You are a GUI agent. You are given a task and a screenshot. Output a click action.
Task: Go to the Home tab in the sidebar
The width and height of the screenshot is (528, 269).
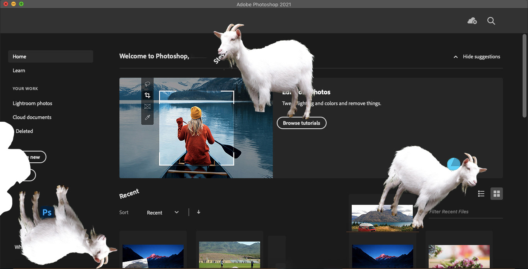[x=51, y=56]
